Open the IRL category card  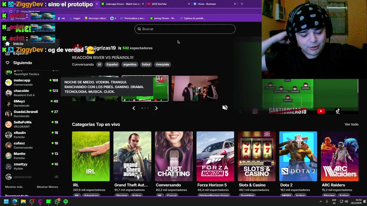pyautogui.click(x=91, y=156)
